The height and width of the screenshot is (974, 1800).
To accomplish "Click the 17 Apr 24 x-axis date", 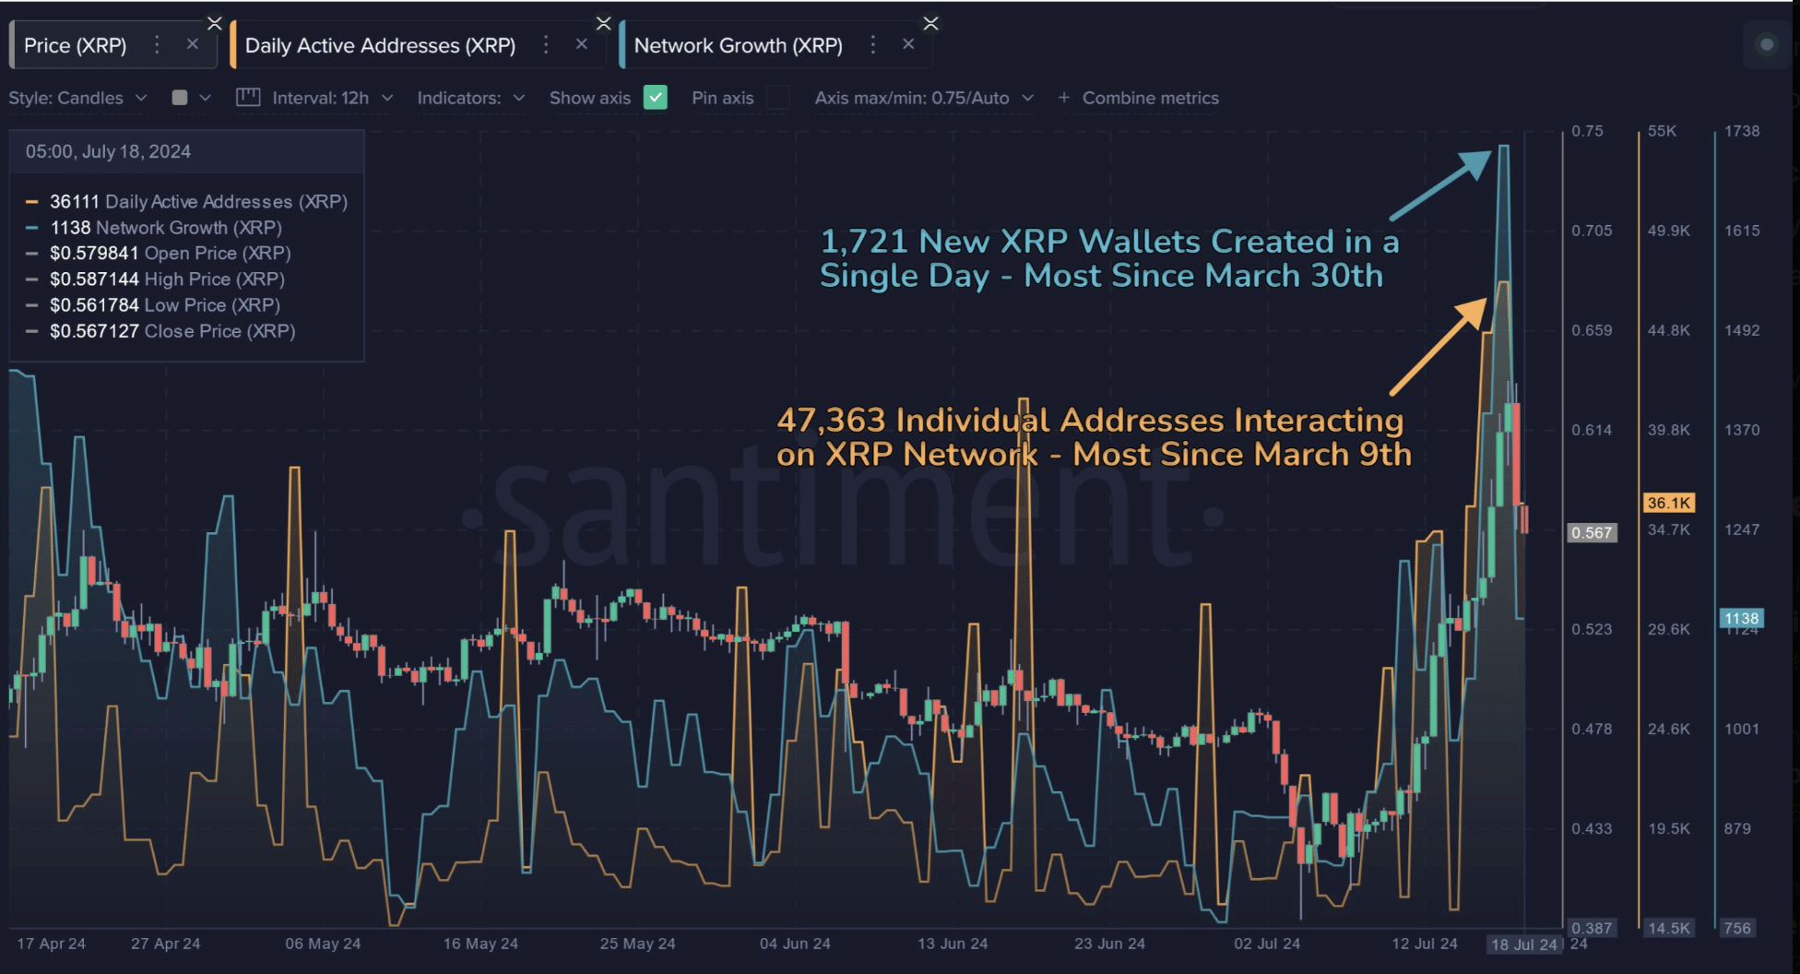I will coord(51,944).
